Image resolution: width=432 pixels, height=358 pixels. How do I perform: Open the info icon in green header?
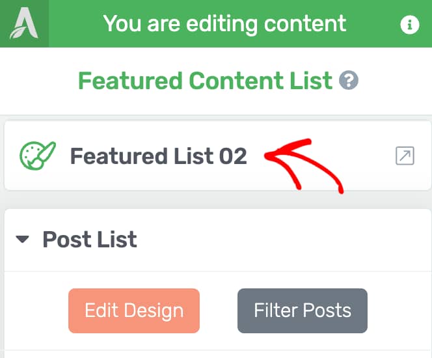pos(410,25)
